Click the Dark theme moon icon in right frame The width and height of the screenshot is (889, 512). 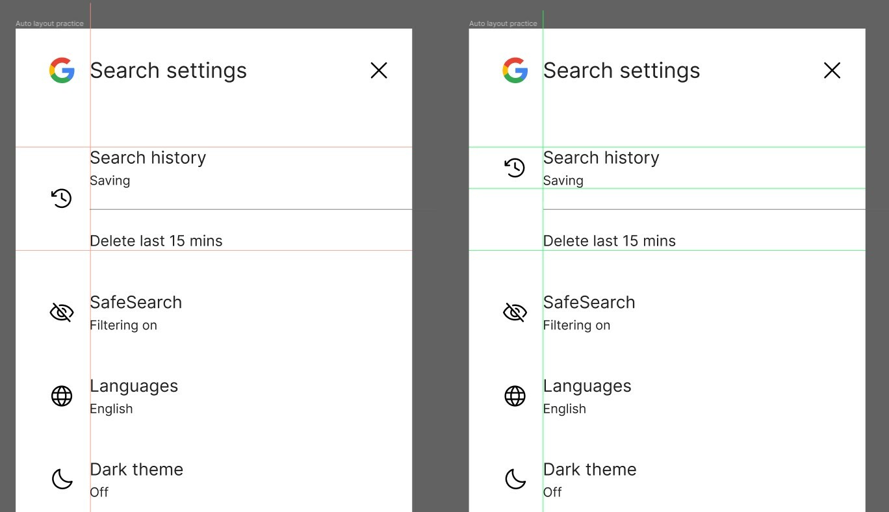tap(515, 480)
